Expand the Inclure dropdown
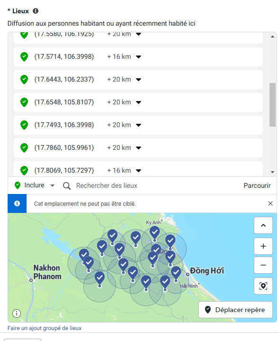Viewport: 279px width, 341px height. pos(34,185)
